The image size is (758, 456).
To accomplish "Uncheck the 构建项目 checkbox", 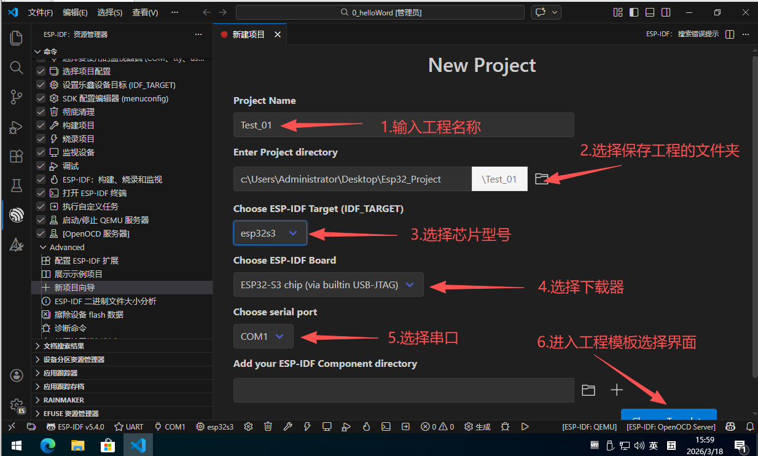I will point(41,125).
